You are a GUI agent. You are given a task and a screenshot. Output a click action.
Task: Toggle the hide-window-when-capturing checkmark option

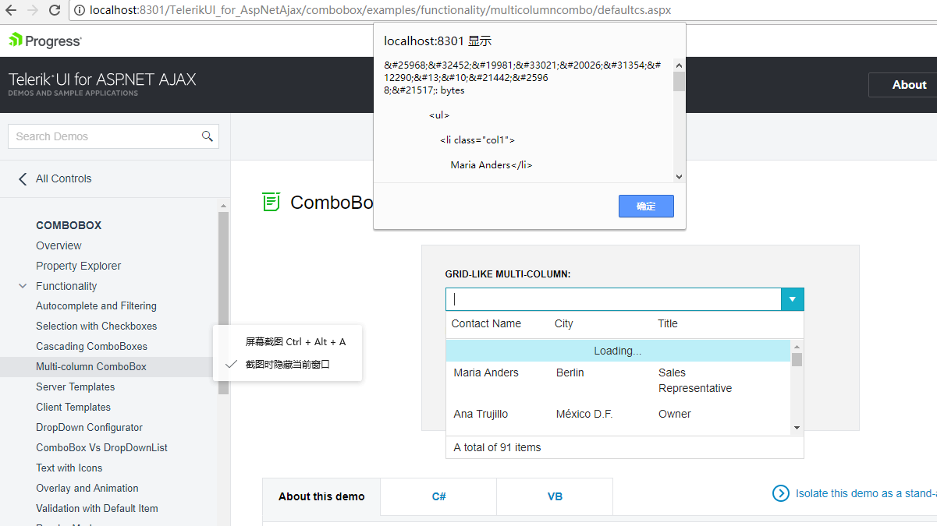(x=287, y=364)
